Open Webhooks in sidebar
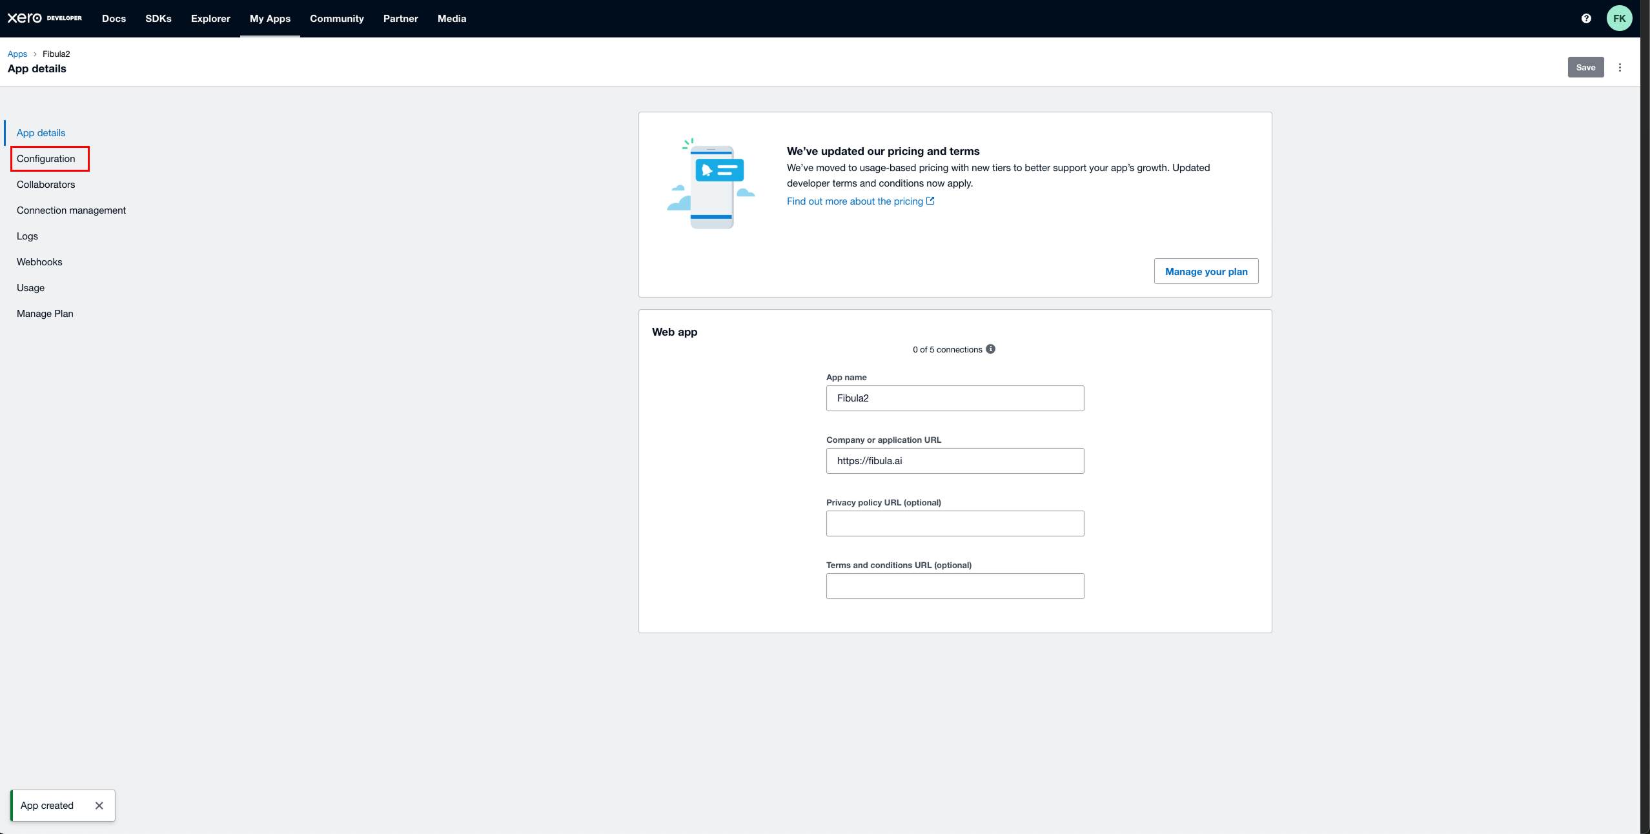Image resolution: width=1650 pixels, height=834 pixels. [x=39, y=262]
